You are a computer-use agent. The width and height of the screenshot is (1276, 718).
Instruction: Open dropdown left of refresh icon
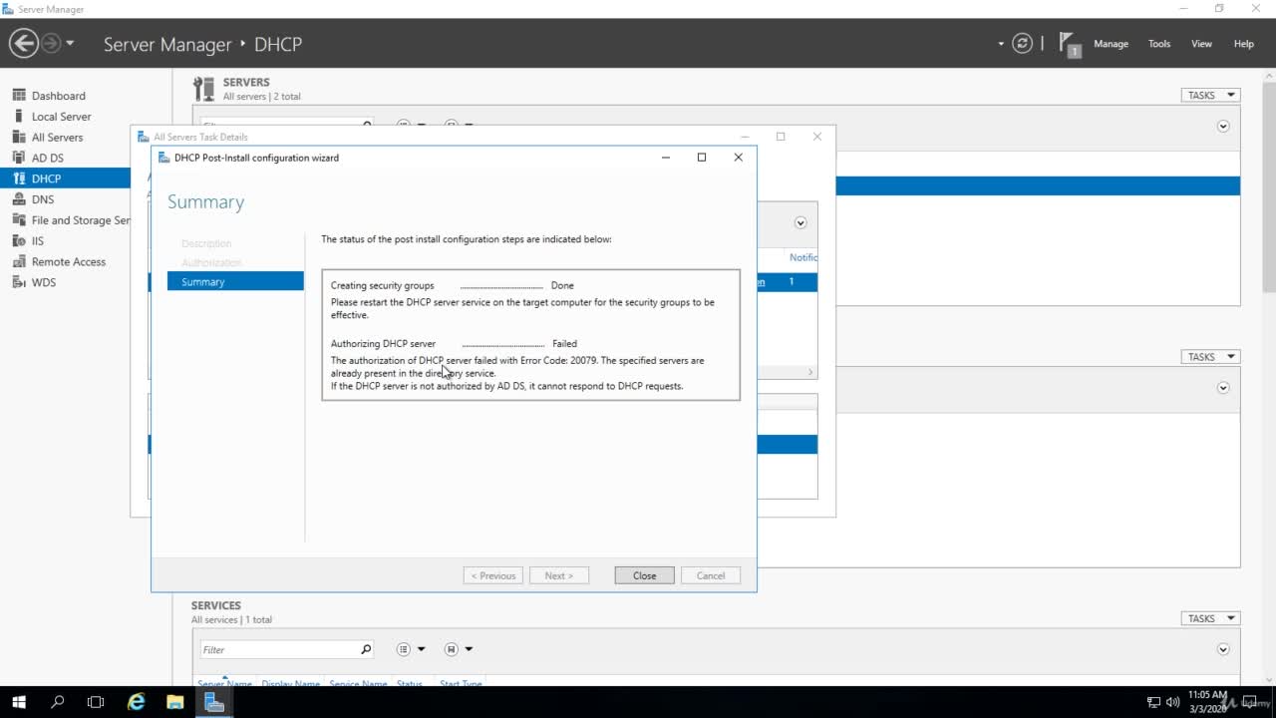click(x=1001, y=44)
